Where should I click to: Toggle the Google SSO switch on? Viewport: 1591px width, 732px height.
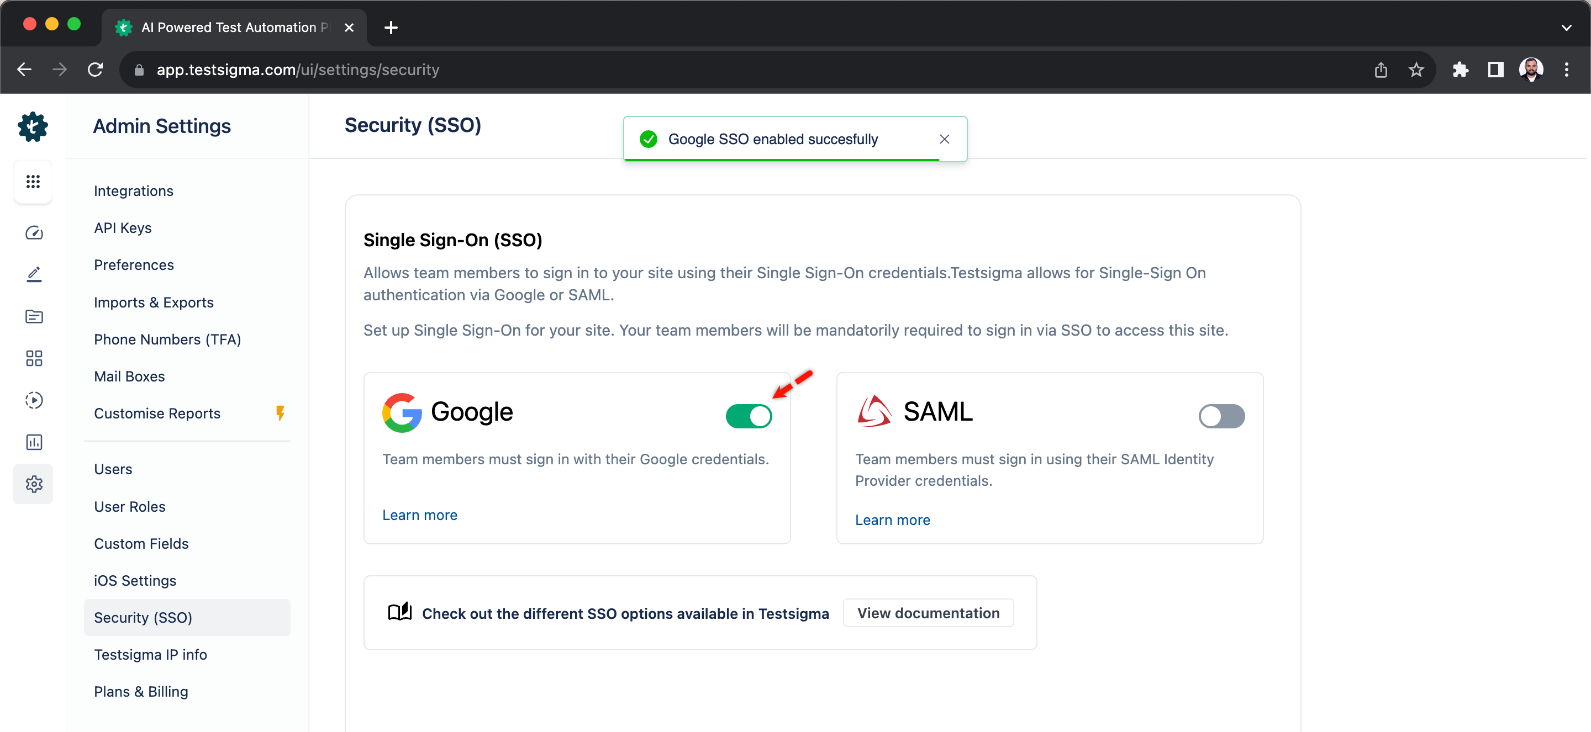pyautogui.click(x=750, y=415)
